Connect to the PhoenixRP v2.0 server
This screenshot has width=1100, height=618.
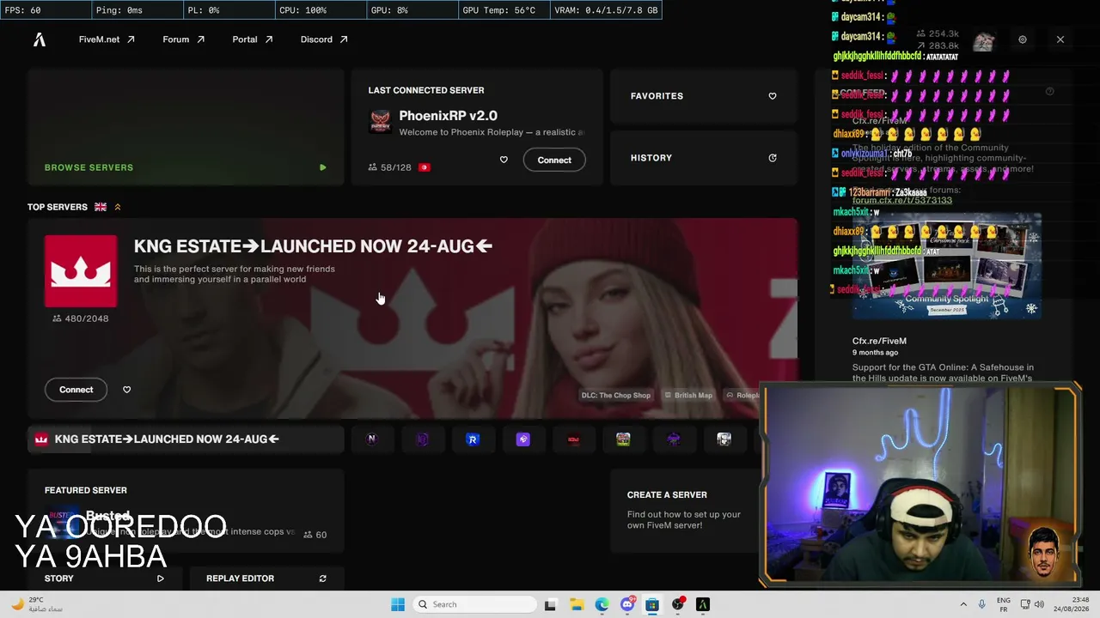click(x=554, y=160)
